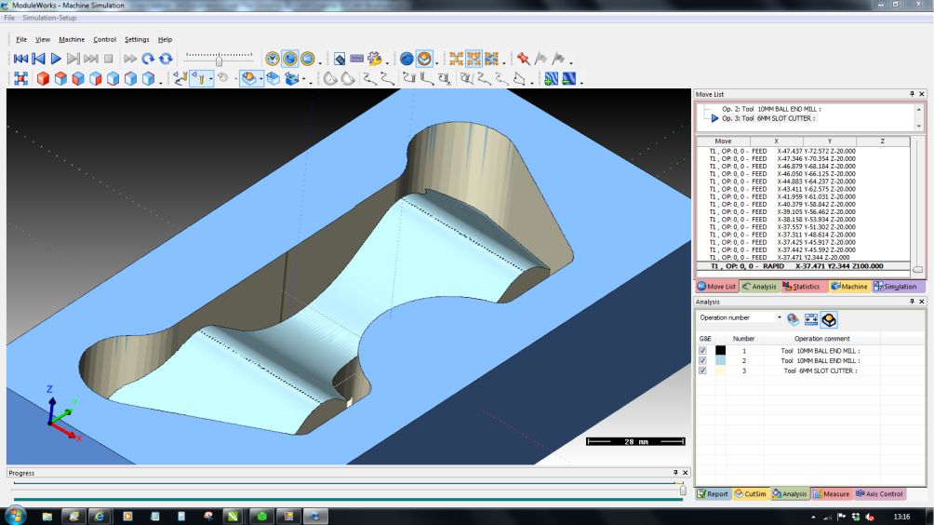Open dropdown beside the workpiece display icon
Viewport: 934px width, 525px height.
pyautogui.click(x=260, y=79)
